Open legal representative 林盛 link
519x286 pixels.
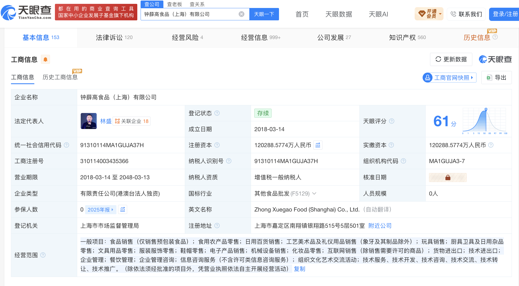click(x=106, y=121)
